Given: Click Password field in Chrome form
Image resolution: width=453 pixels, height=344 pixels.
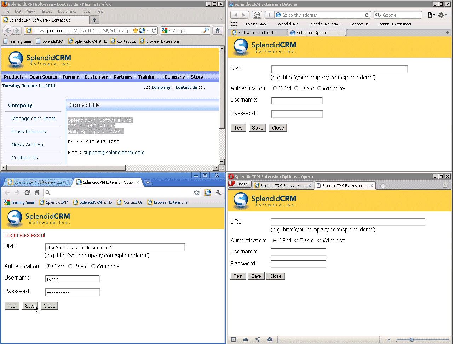Looking at the screenshot, I should [x=73, y=292].
